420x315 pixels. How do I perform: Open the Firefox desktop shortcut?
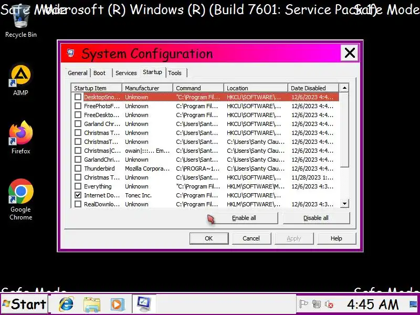pyautogui.click(x=20, y=138)
